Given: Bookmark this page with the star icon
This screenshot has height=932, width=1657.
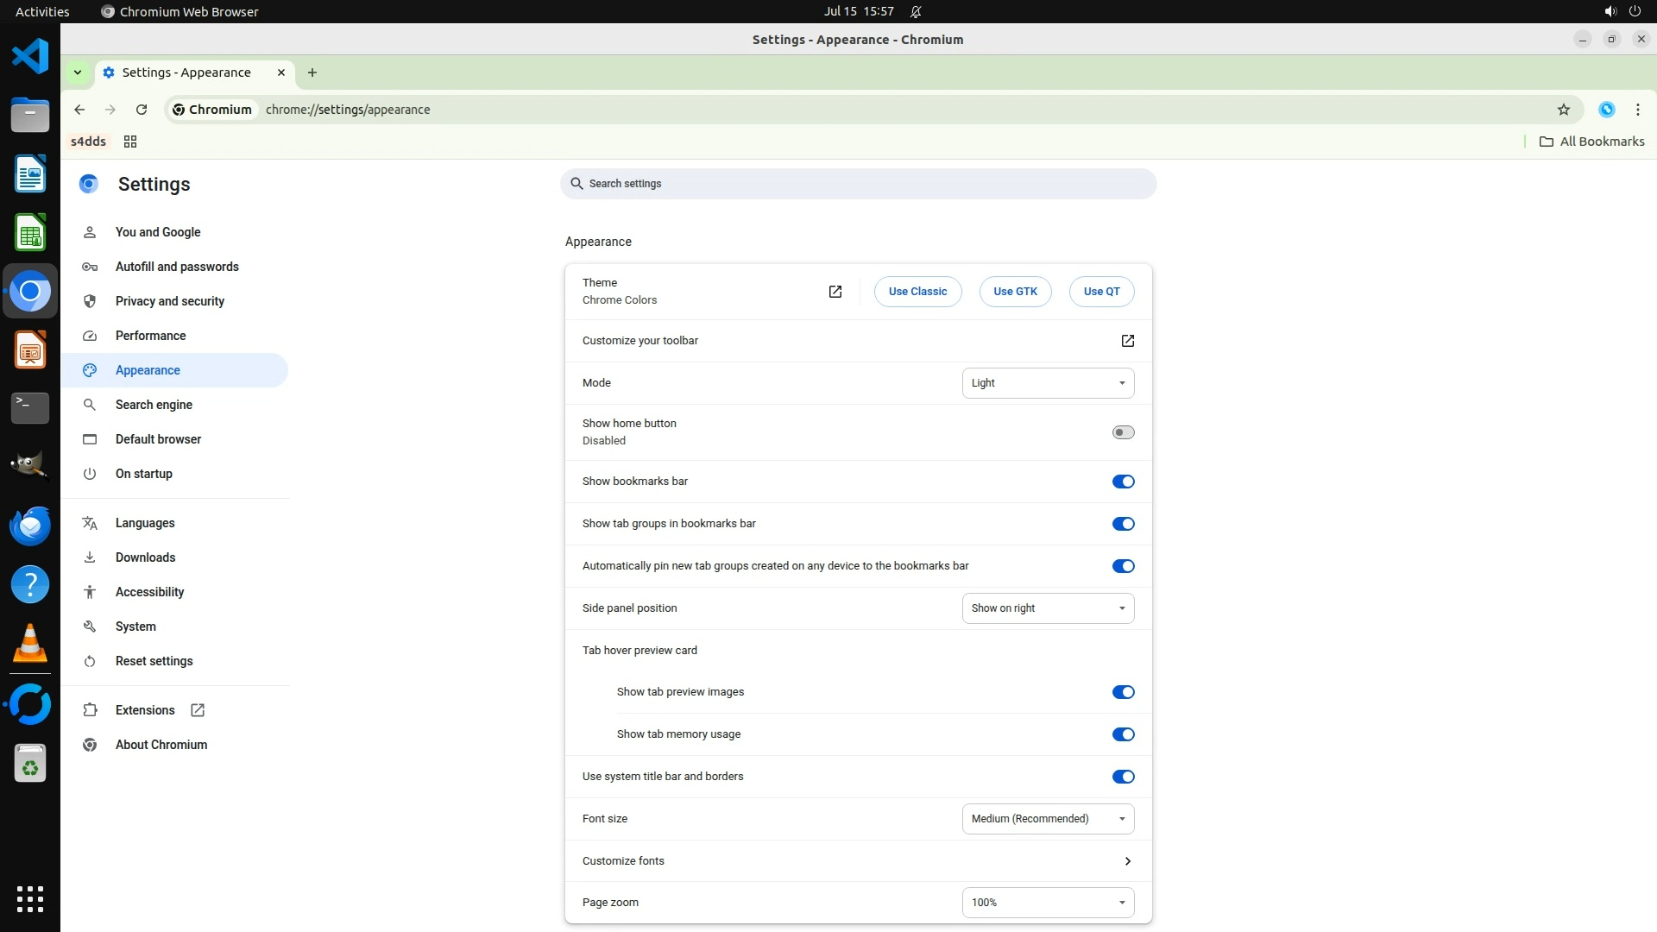Looking at the screenshot, I should point(1563,110).
